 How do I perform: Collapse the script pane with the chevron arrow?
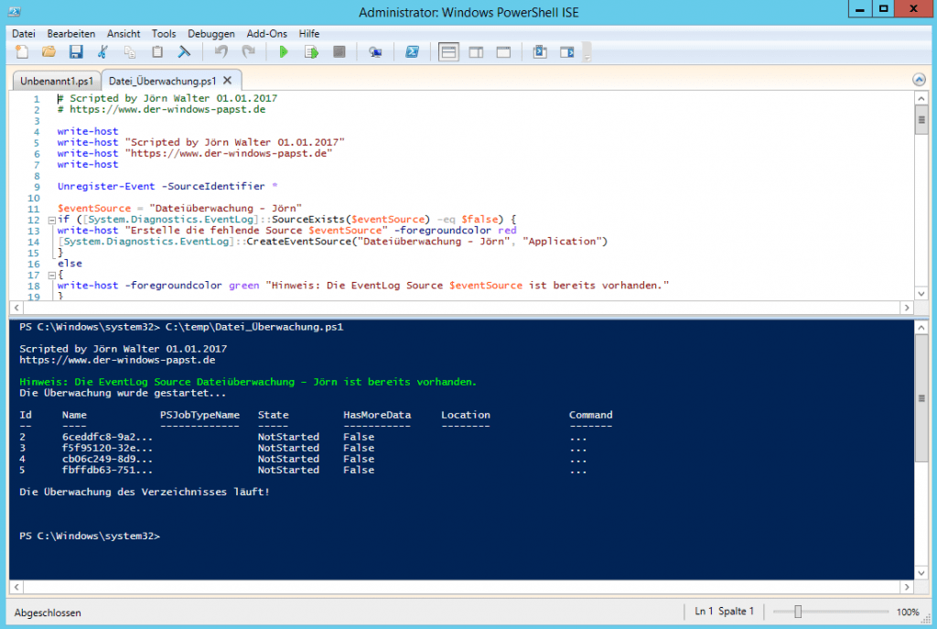(x=920, y=80)
